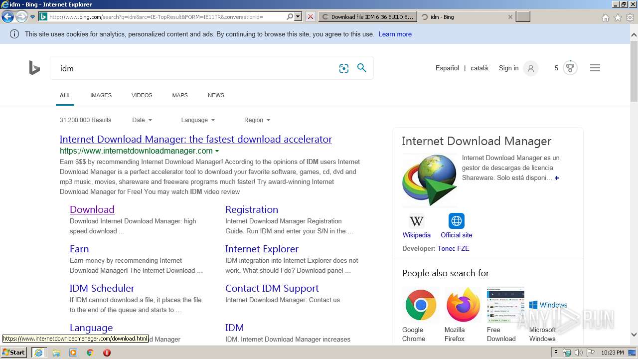Click the Tonec FZE developer link
This screenshot has width=638, height=359.
click(454, 248)
